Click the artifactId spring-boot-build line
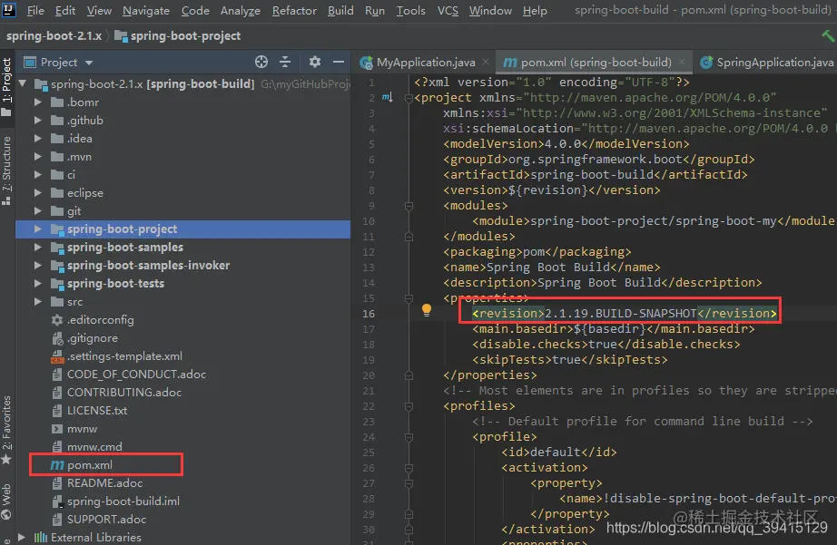The image size is (837, 545). point(596,175)
